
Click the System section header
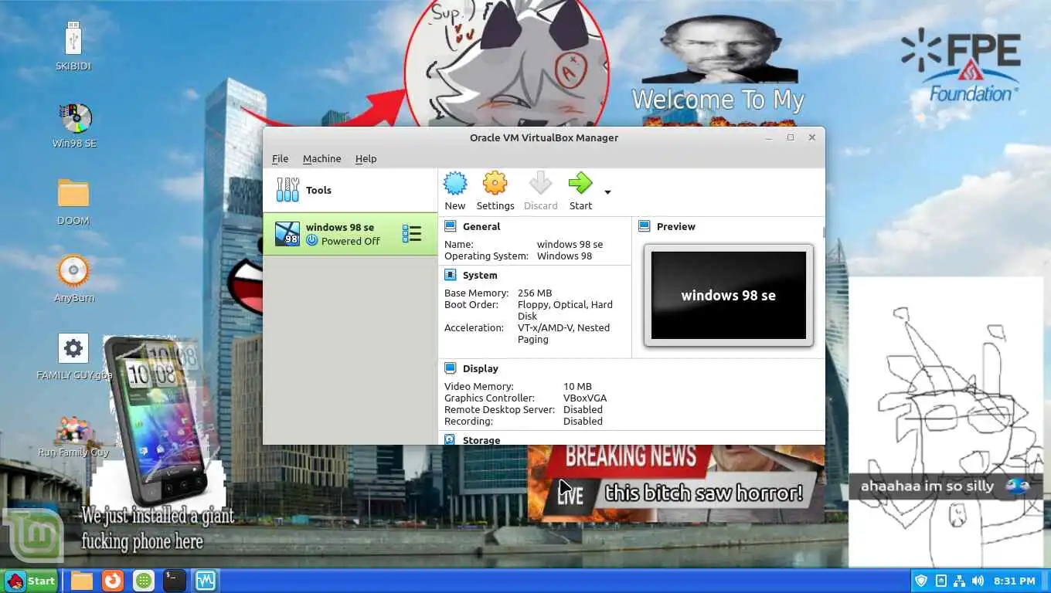click(480, 275)
